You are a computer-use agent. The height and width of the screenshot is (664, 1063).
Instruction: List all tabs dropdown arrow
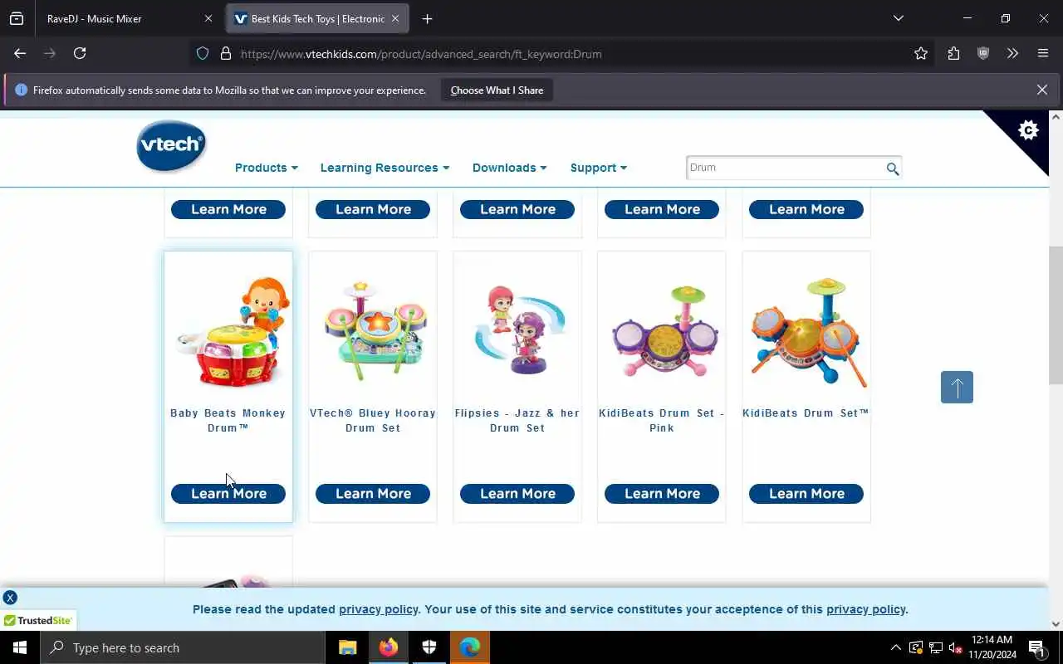[898, 18]
